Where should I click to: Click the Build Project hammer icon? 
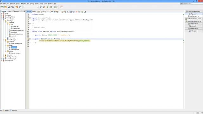point(41,7)
